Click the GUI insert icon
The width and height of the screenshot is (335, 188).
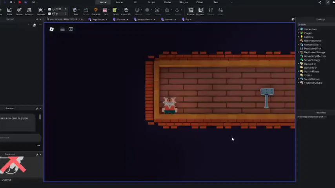[x=105, y=10]
